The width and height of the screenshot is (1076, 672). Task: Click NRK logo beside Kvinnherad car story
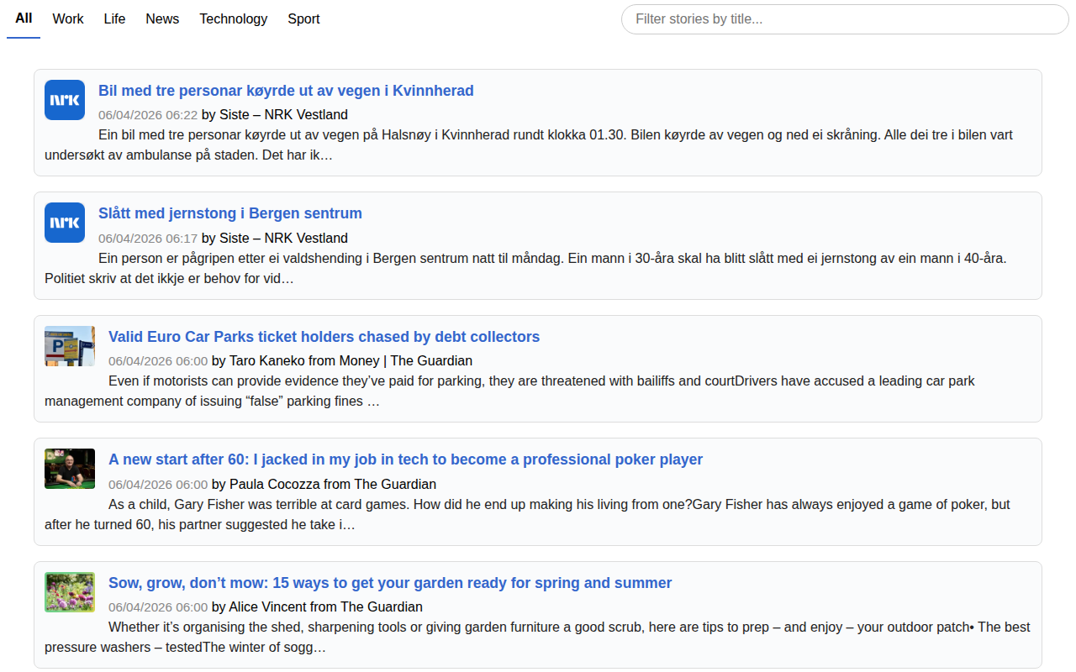(x=65, y=100)
